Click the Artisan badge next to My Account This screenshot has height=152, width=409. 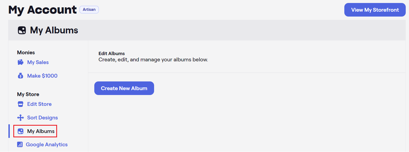point(89,9)
